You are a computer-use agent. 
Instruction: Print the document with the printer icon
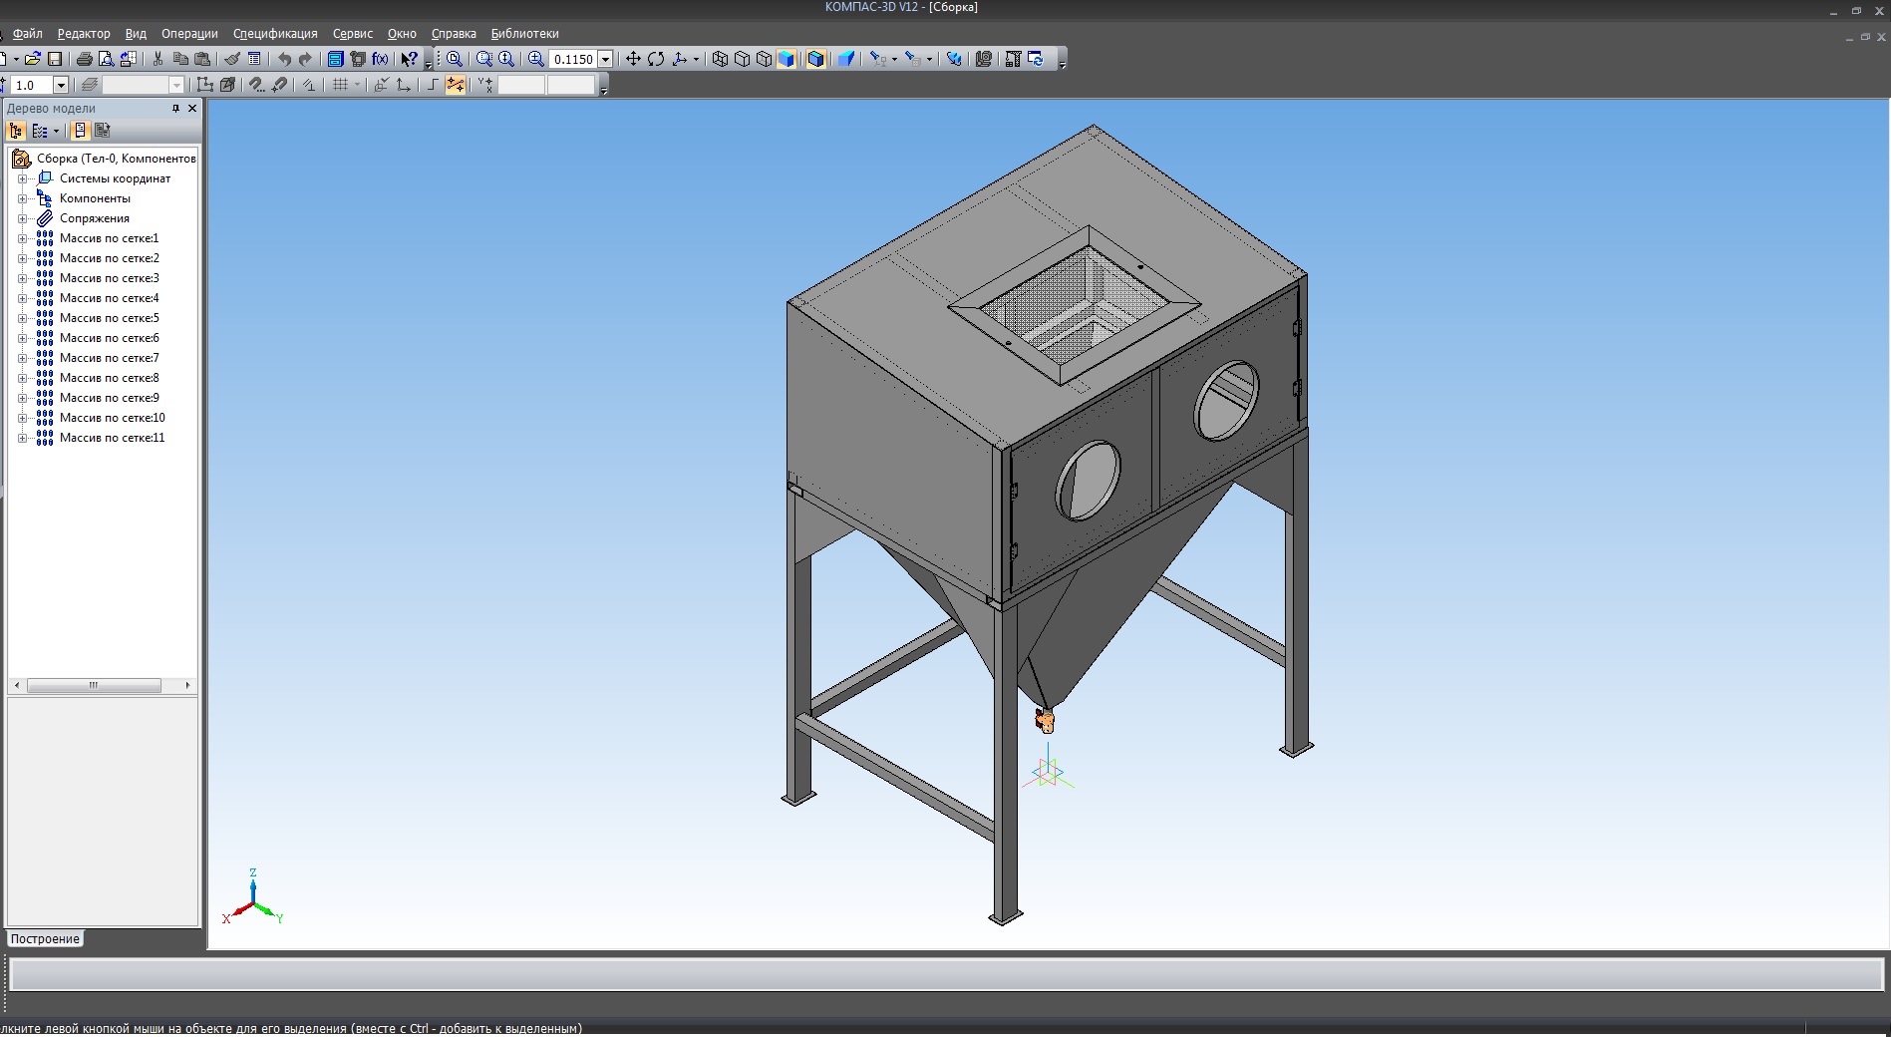coord(84,59)
